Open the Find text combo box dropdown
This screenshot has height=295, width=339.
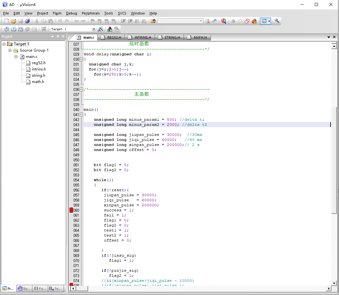[201, 21]
